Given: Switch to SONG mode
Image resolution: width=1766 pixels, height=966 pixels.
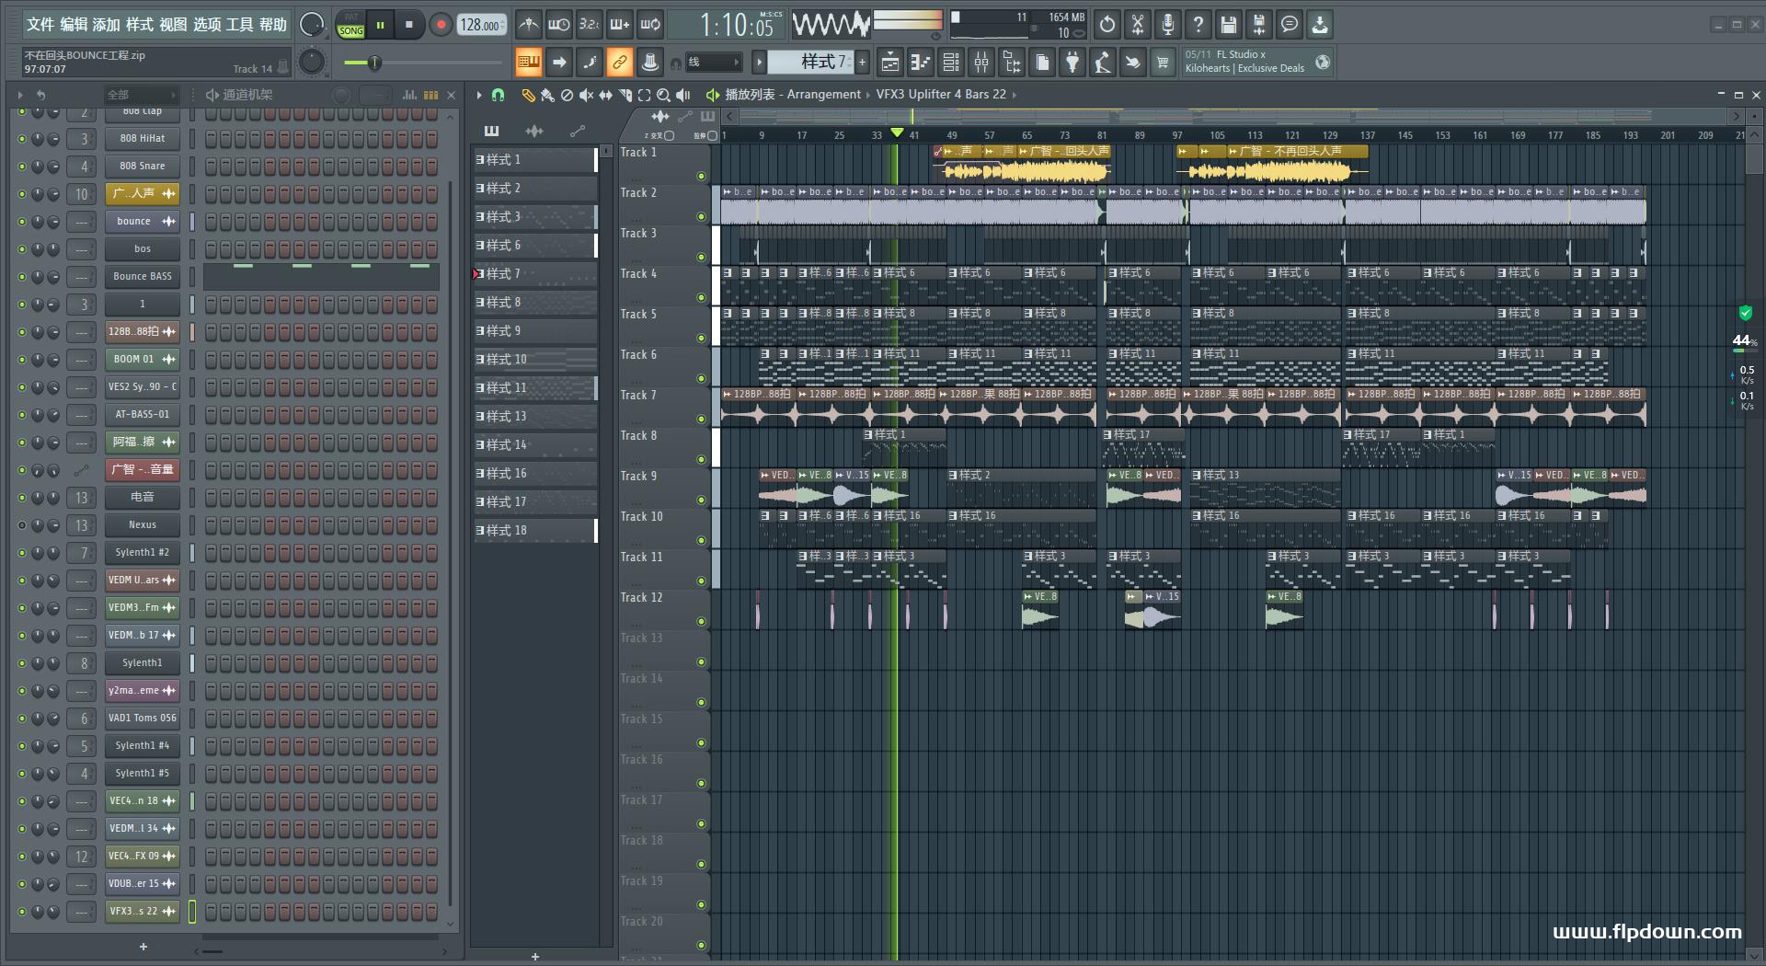Looking at the screenshot, I should (x=351, y=31).
